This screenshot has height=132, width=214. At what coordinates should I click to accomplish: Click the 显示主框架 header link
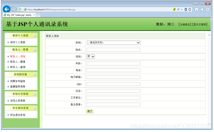pos(200,25)
